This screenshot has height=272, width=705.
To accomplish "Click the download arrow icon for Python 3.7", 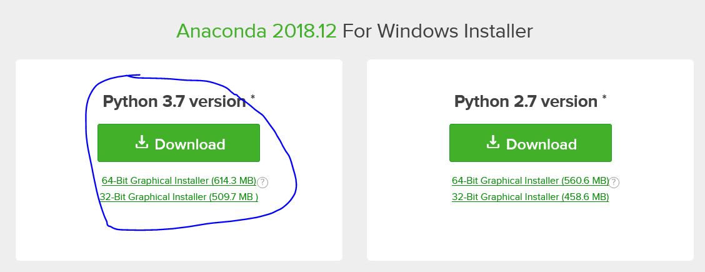I will click(x=142, y=143).
